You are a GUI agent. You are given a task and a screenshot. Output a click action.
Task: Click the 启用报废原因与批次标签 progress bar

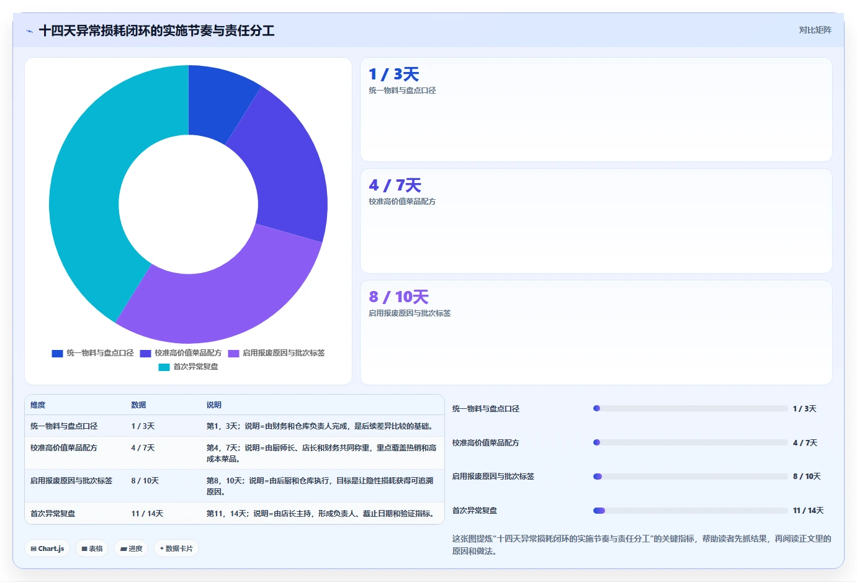click(x=691, y=477)
